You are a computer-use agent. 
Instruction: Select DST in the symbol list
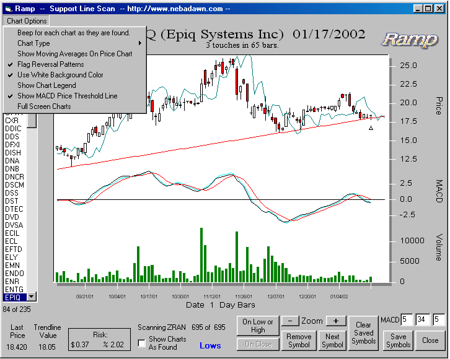pos(15,201)
